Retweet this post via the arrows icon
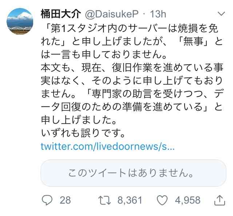Screen dimensions: 233x216 105,200
